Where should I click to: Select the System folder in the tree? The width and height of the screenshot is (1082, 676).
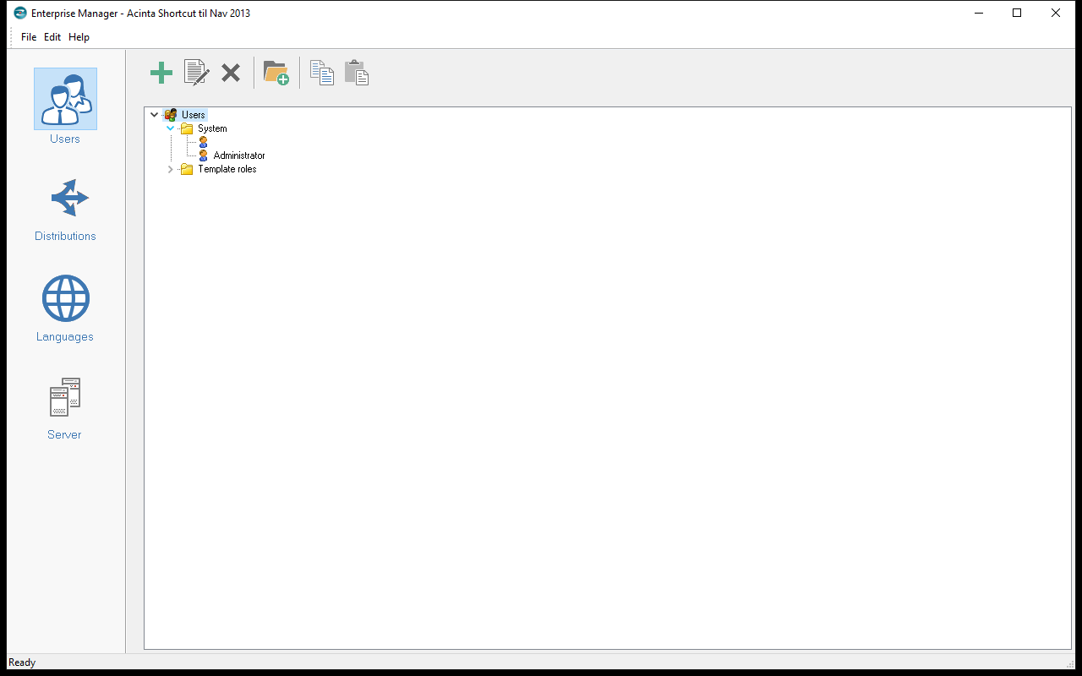pyautogui.click(x=212, y=128)
